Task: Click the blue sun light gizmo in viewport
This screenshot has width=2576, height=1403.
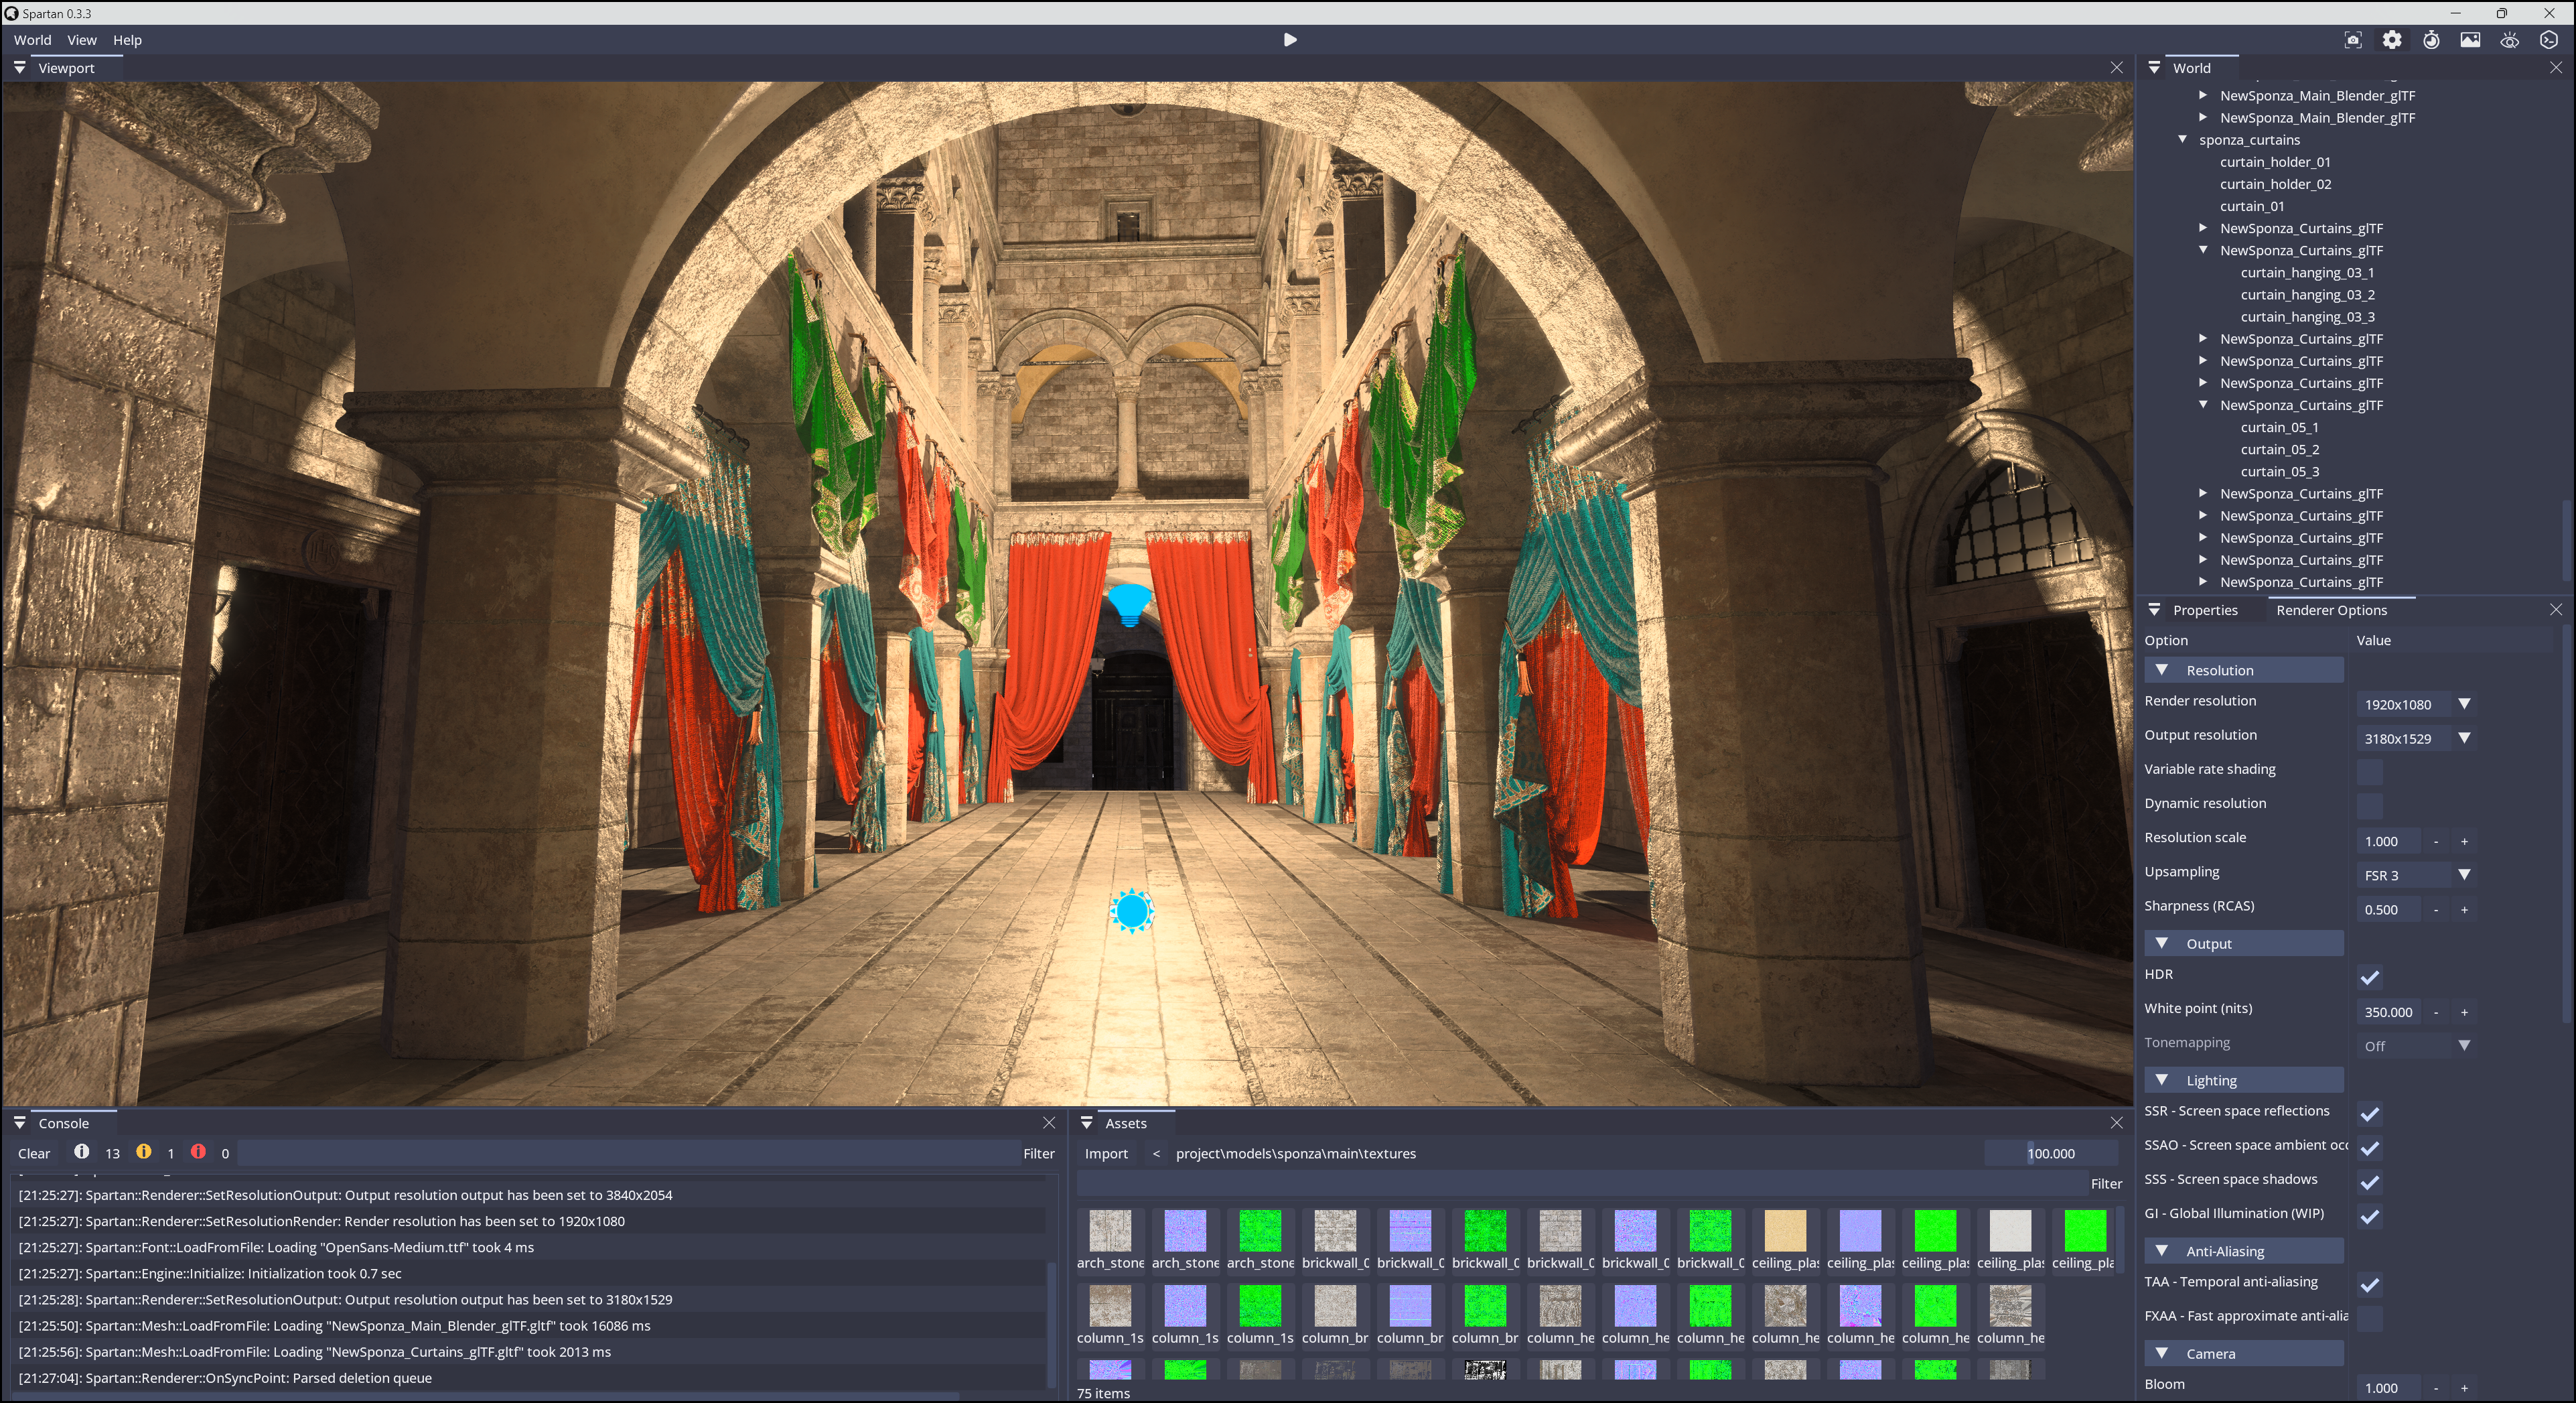Action: 1132,911
